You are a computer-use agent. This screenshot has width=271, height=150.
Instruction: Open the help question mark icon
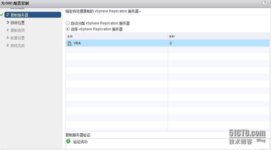265,3
